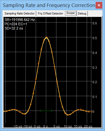Image resolution: width=105 pixels, height=131 pixels.
Task: Click the 0.3 amplitude axis label
Action: (95, 67)
